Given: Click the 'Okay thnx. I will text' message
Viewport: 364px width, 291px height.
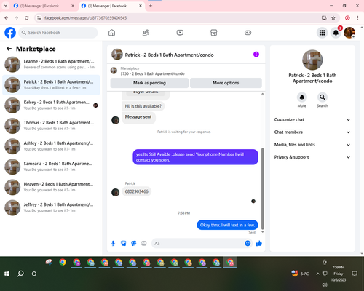Looking at the screenshot, I should point(227,225).
